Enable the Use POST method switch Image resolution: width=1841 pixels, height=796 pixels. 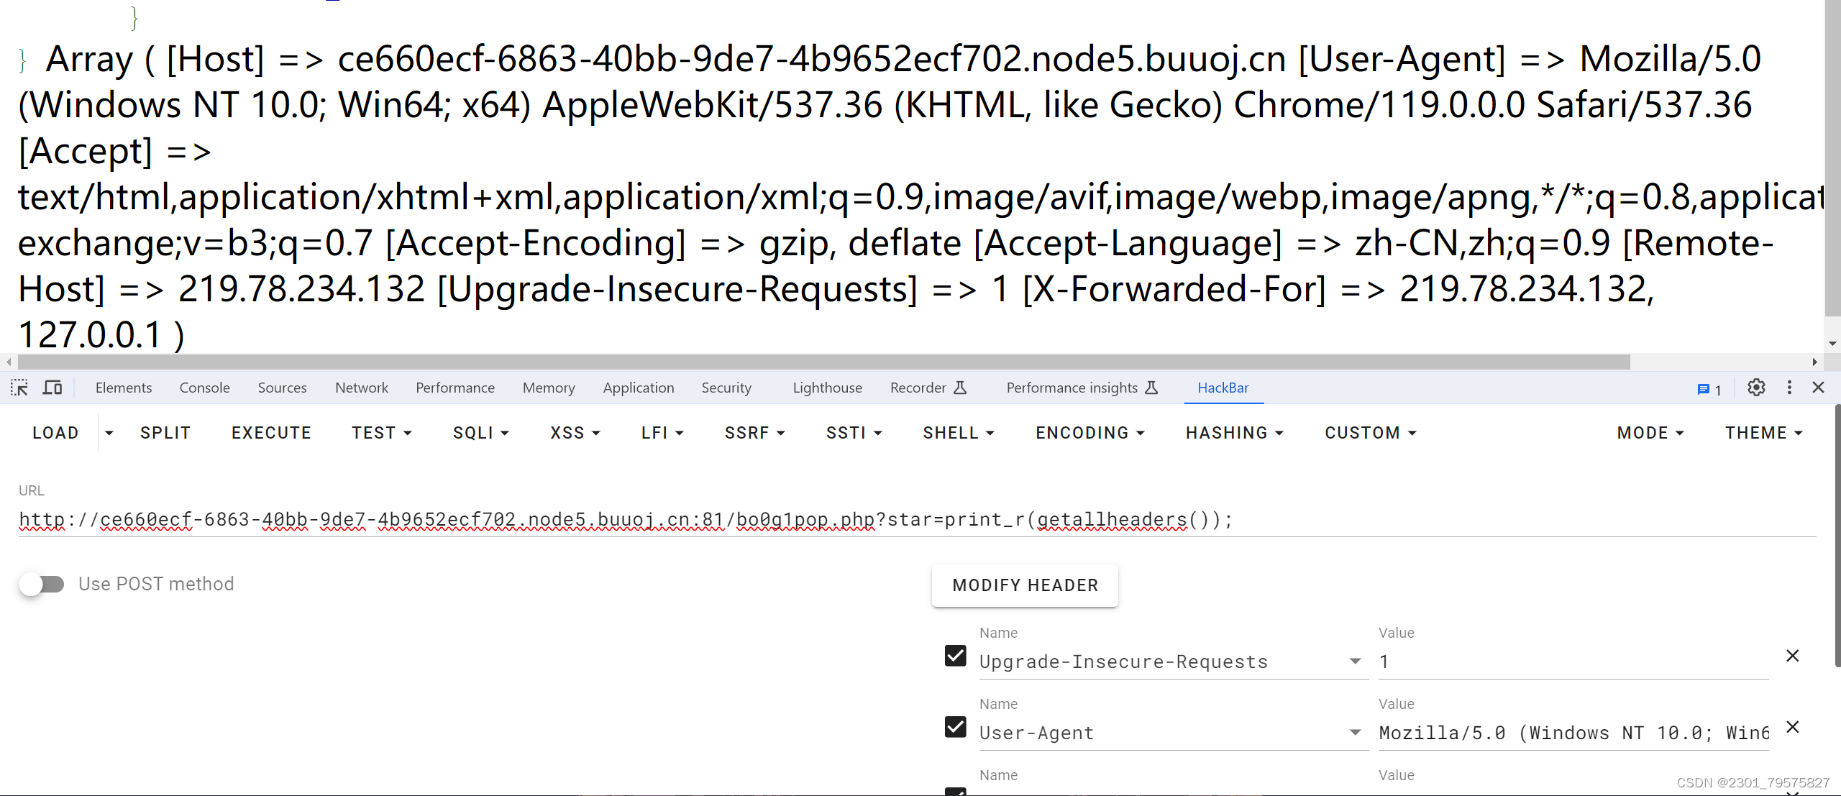click(42, 584)
